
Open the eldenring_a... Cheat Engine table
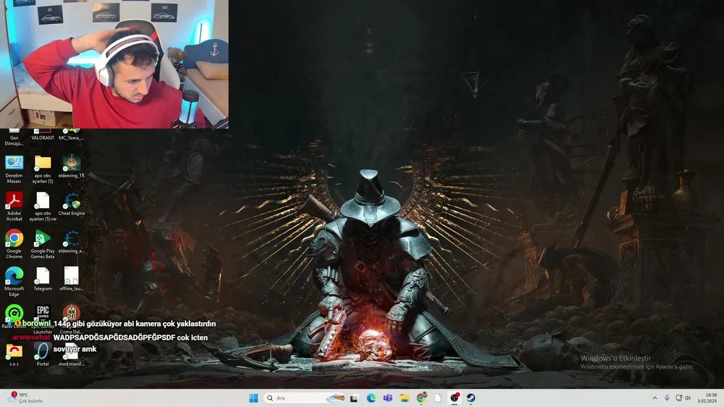tap(71, 242)
